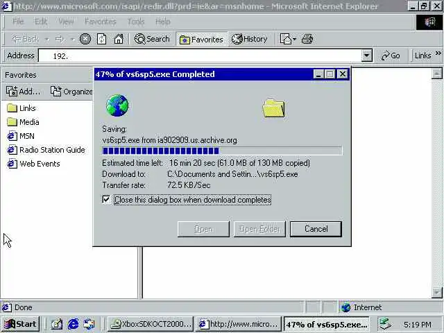The width and height of the screenshot is (444, 333).
Task: Expand the Links toolbar chevron
Action: tap(438, 53)
